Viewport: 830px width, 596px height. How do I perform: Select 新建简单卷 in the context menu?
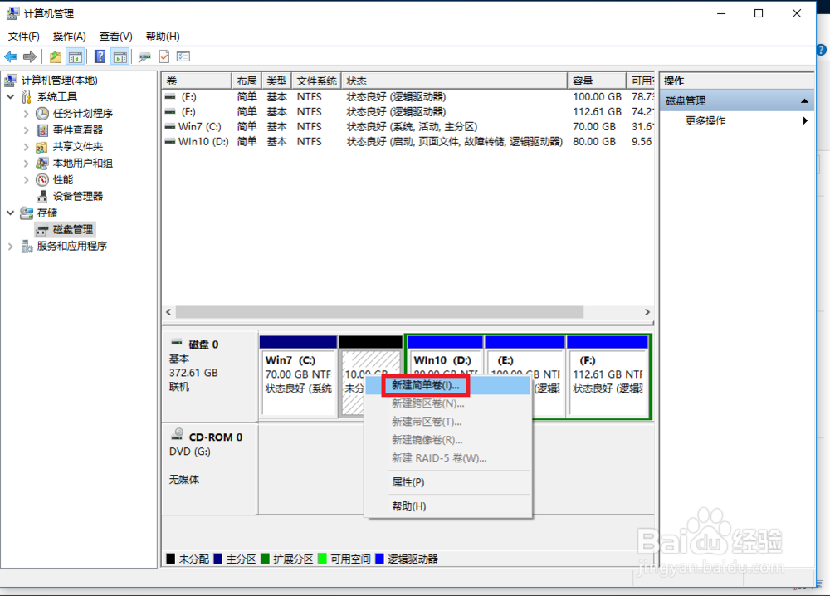(425, 384)
